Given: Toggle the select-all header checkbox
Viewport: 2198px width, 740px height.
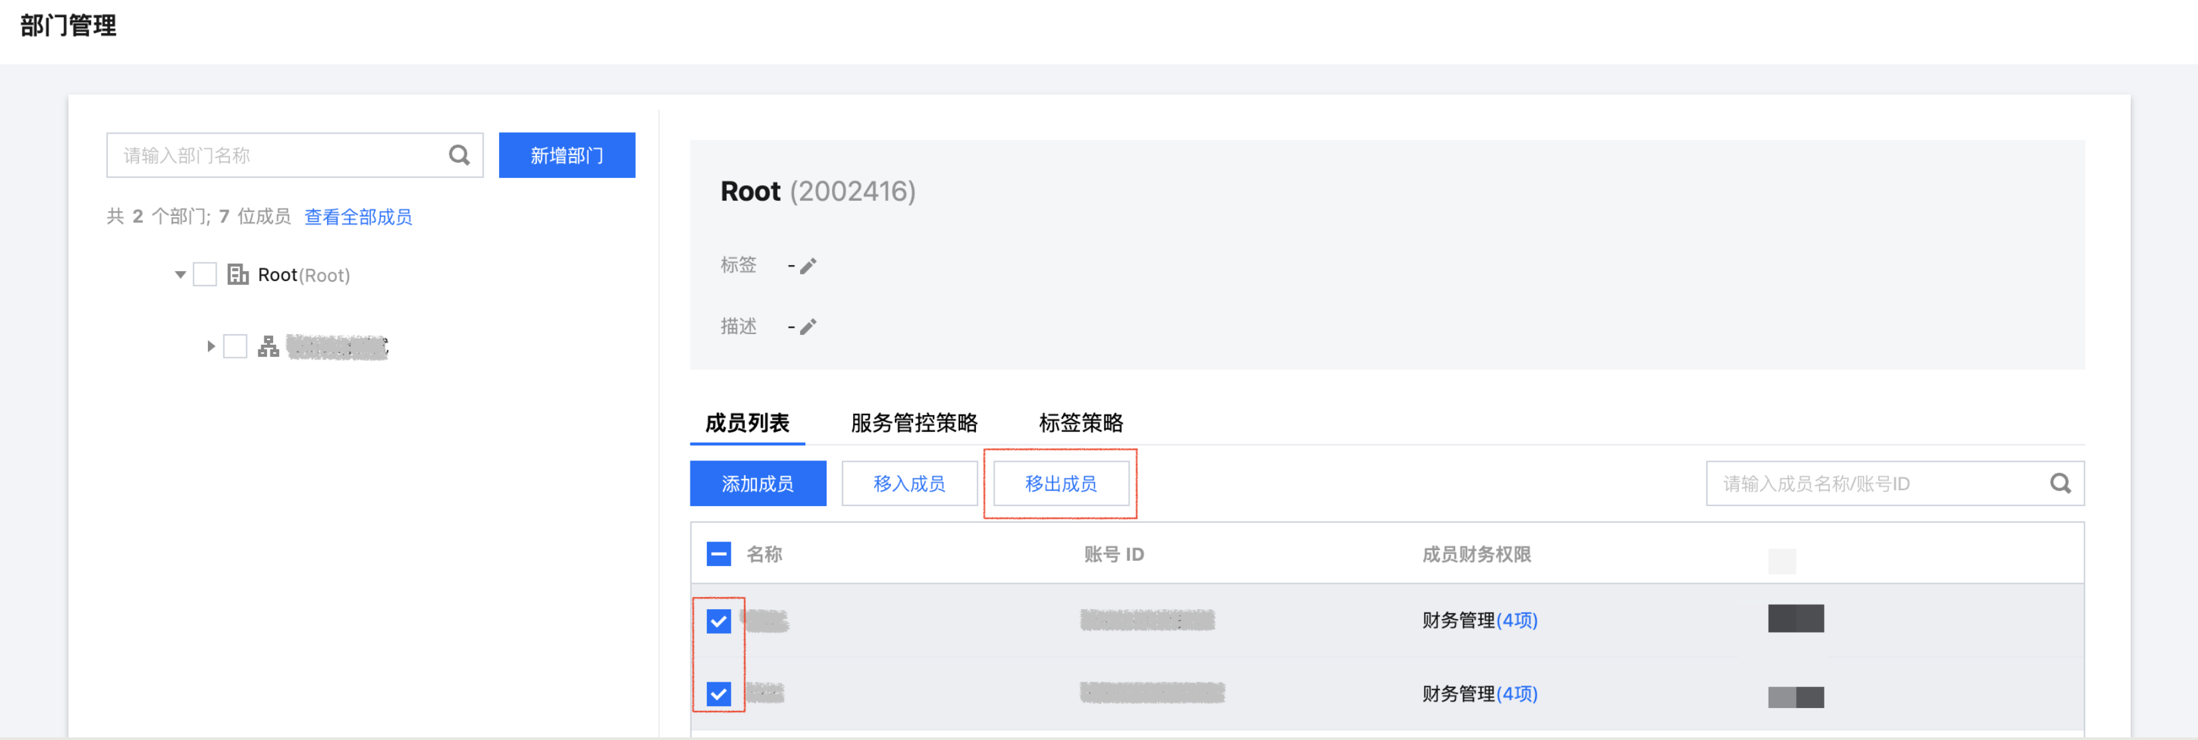Looking at the screenshot, I should coord(718,555).
